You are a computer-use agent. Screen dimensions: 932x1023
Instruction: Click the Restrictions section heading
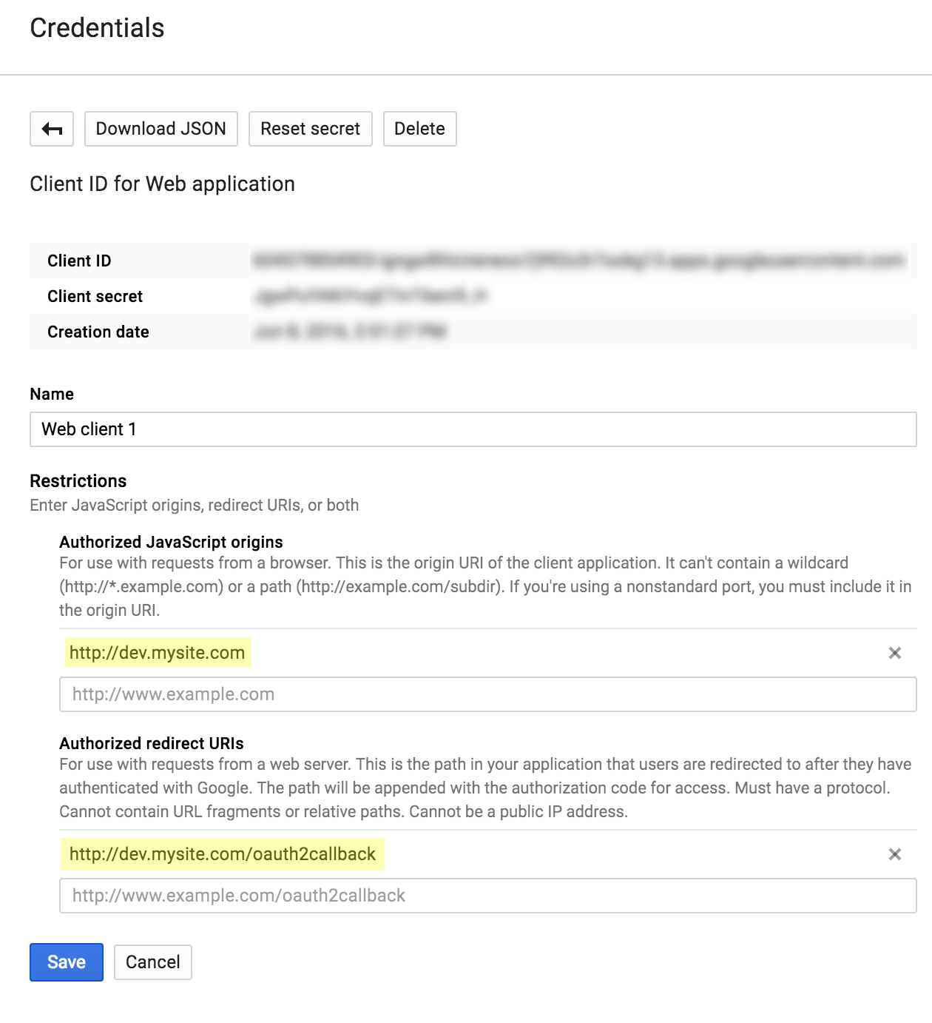[78, 480]
